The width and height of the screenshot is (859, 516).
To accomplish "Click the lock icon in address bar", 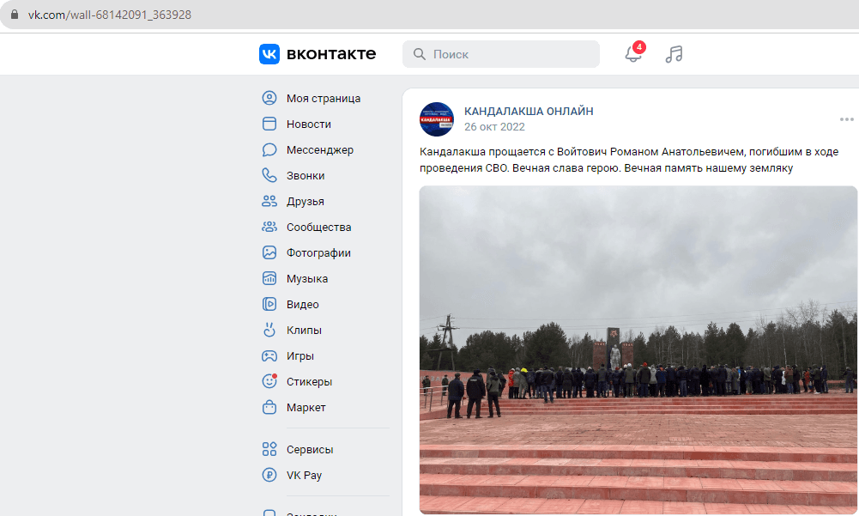I will point(15,15).
